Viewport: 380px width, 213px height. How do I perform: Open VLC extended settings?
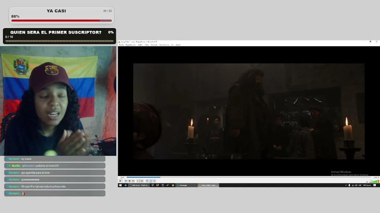click(141, 181)
